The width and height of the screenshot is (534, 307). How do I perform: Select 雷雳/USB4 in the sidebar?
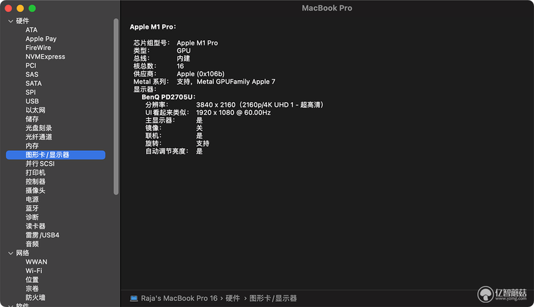click(42, 235)
